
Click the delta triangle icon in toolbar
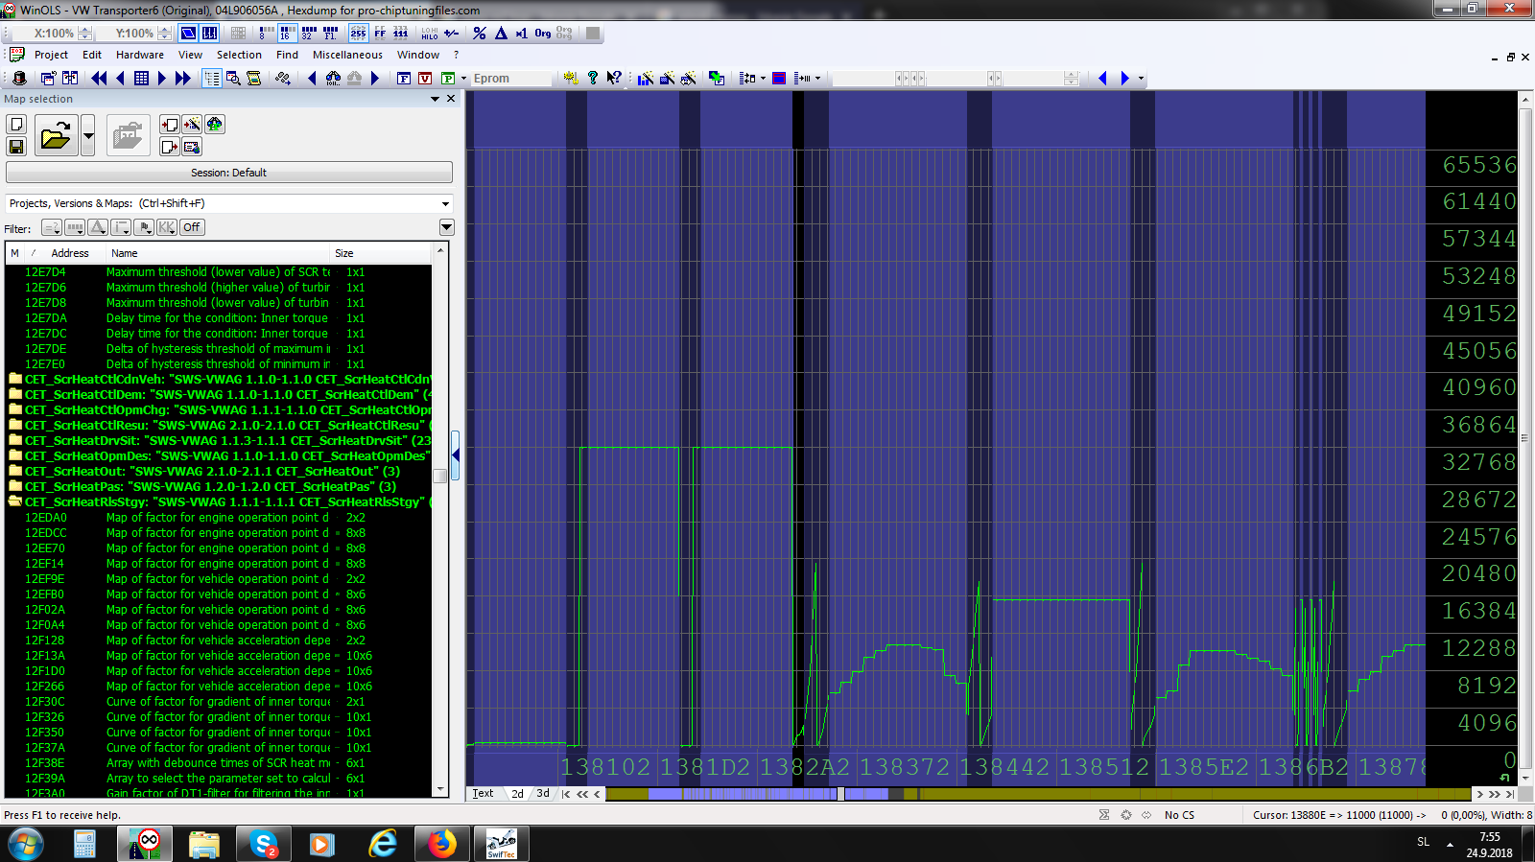[501, 34]
